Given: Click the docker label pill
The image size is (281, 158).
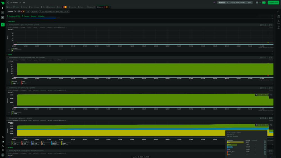Looking at the screenshot, I should [34, 12].
